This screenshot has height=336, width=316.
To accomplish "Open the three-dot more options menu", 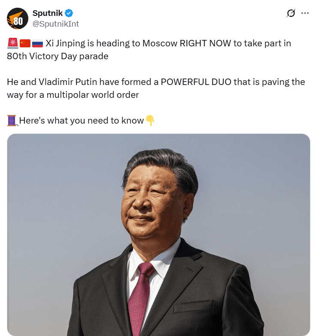I will click(305, 13).
